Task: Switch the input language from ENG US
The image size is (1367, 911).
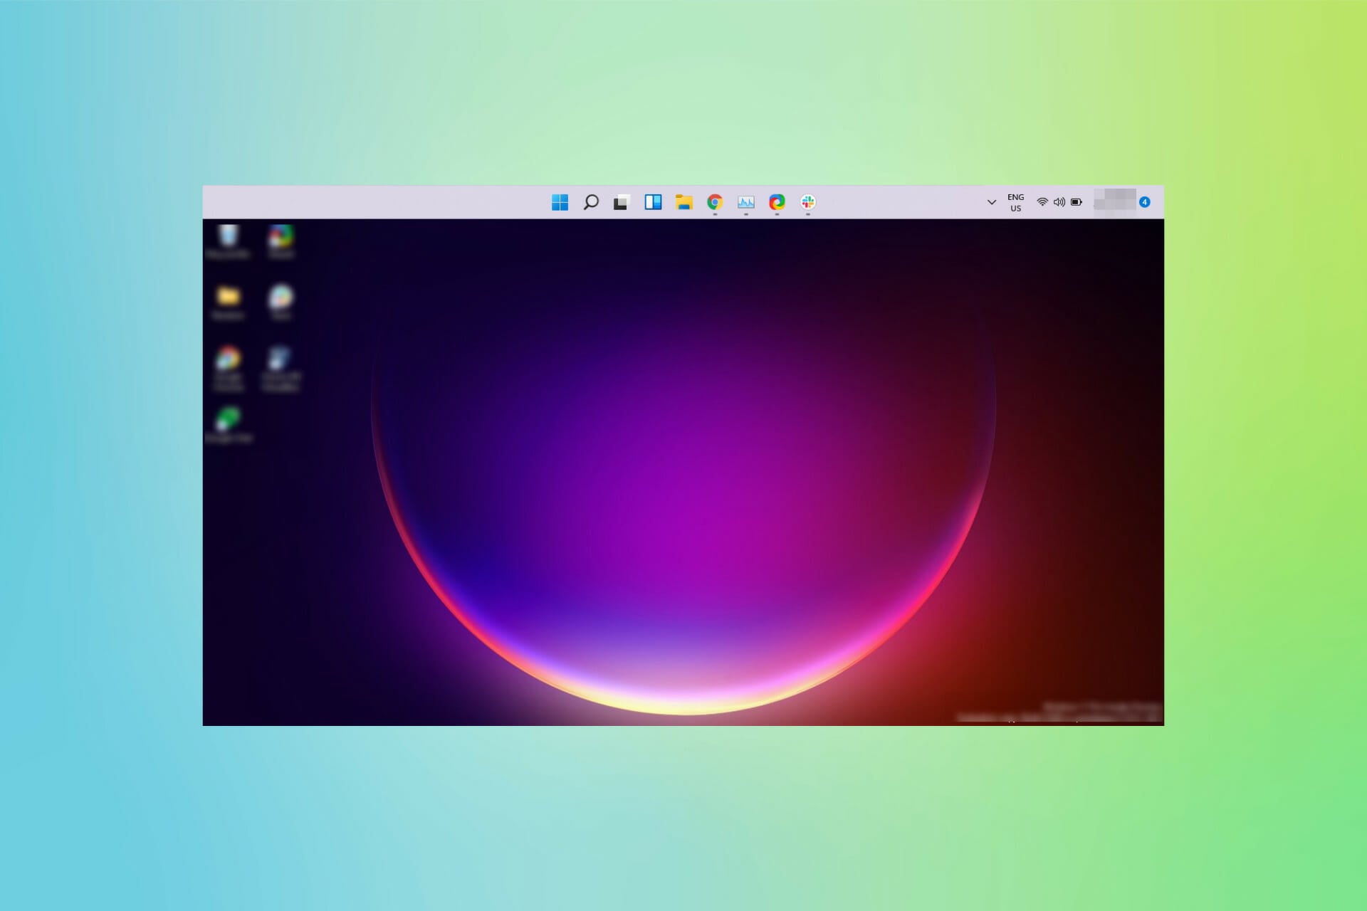Action: (1016, 203)
